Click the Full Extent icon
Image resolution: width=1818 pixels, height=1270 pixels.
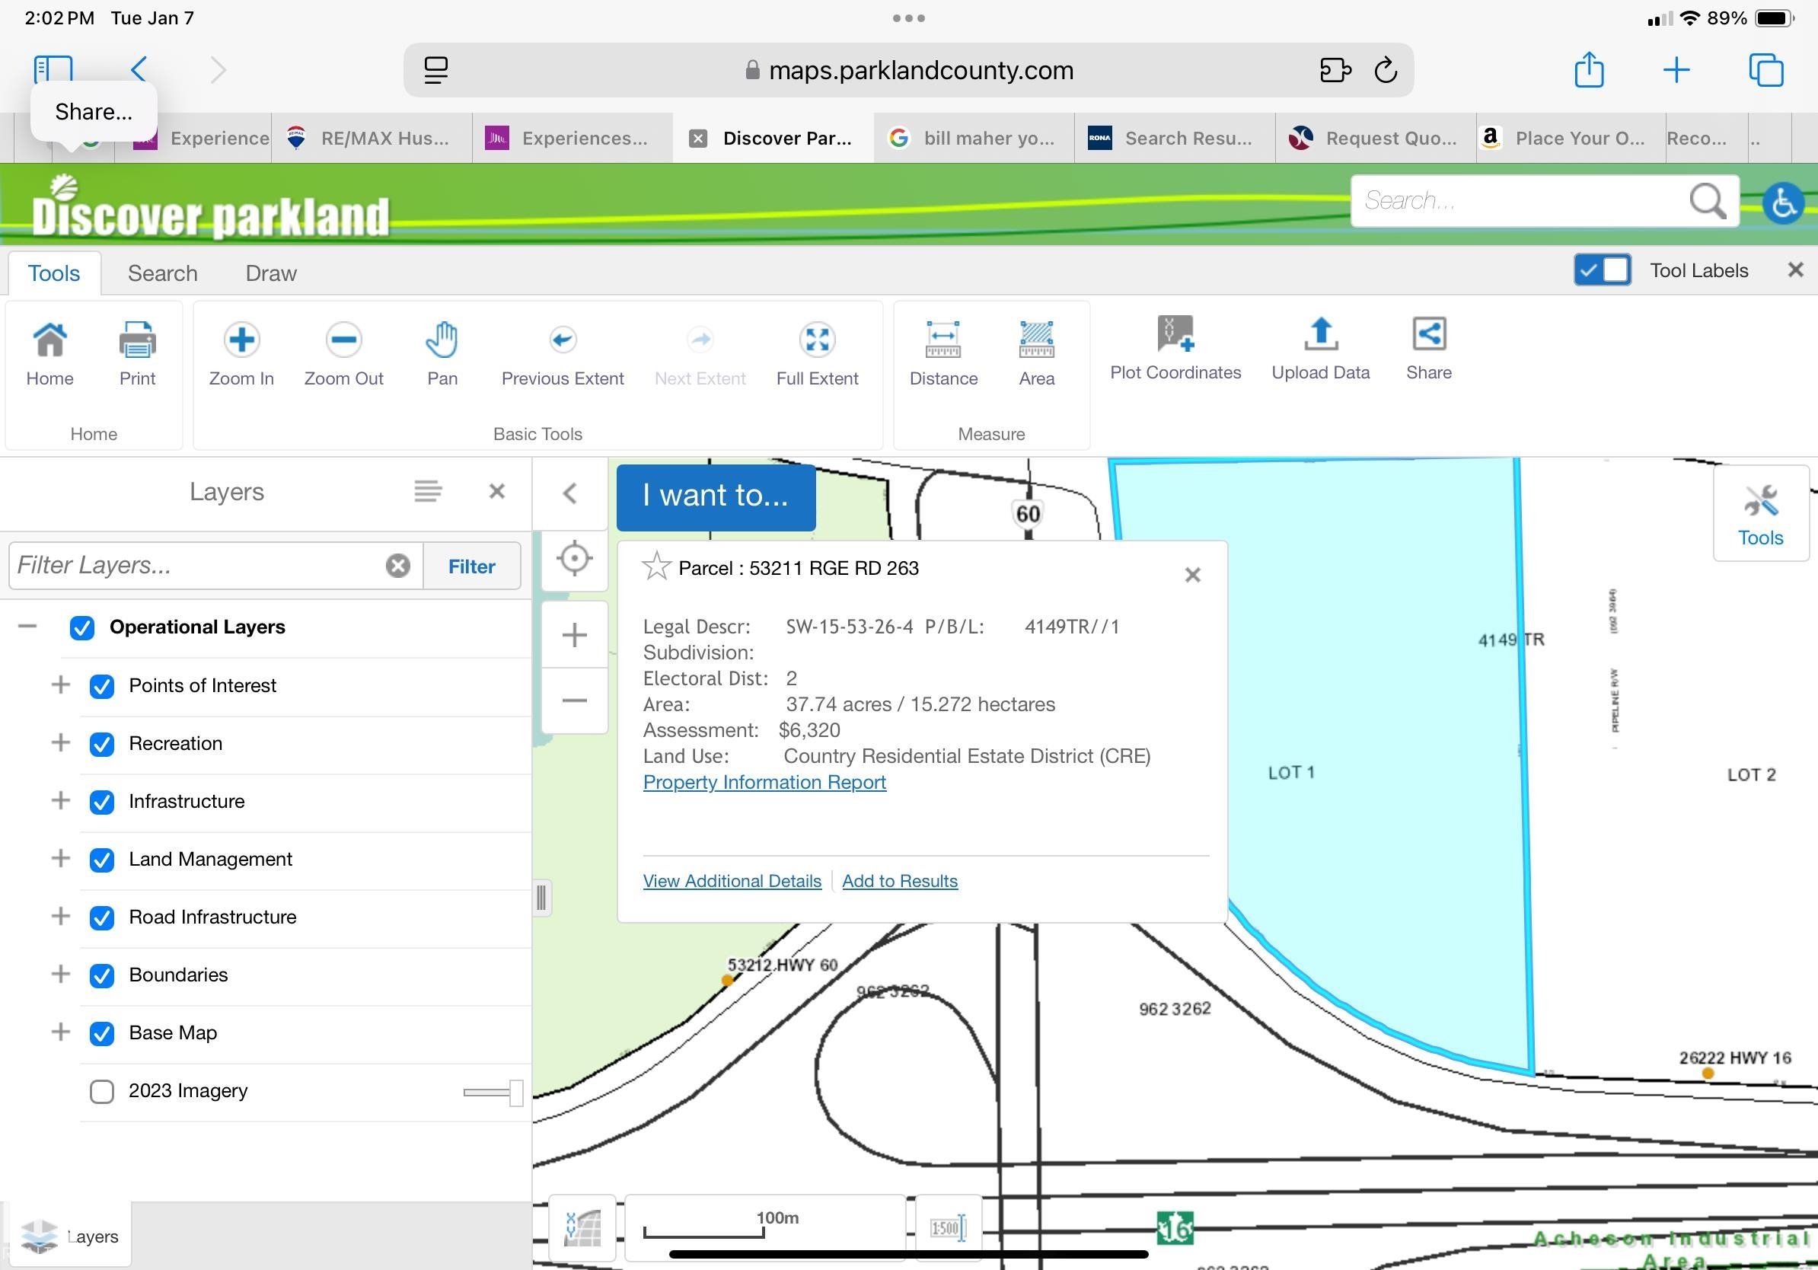click(816, 340)
